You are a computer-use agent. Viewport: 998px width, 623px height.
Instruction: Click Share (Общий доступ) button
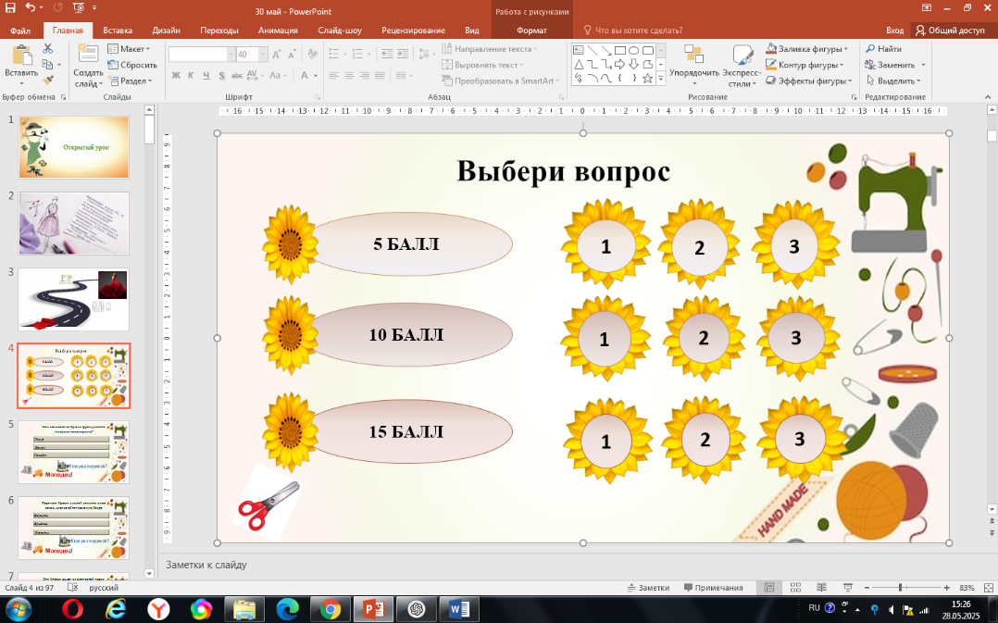[x=950, y=30]
